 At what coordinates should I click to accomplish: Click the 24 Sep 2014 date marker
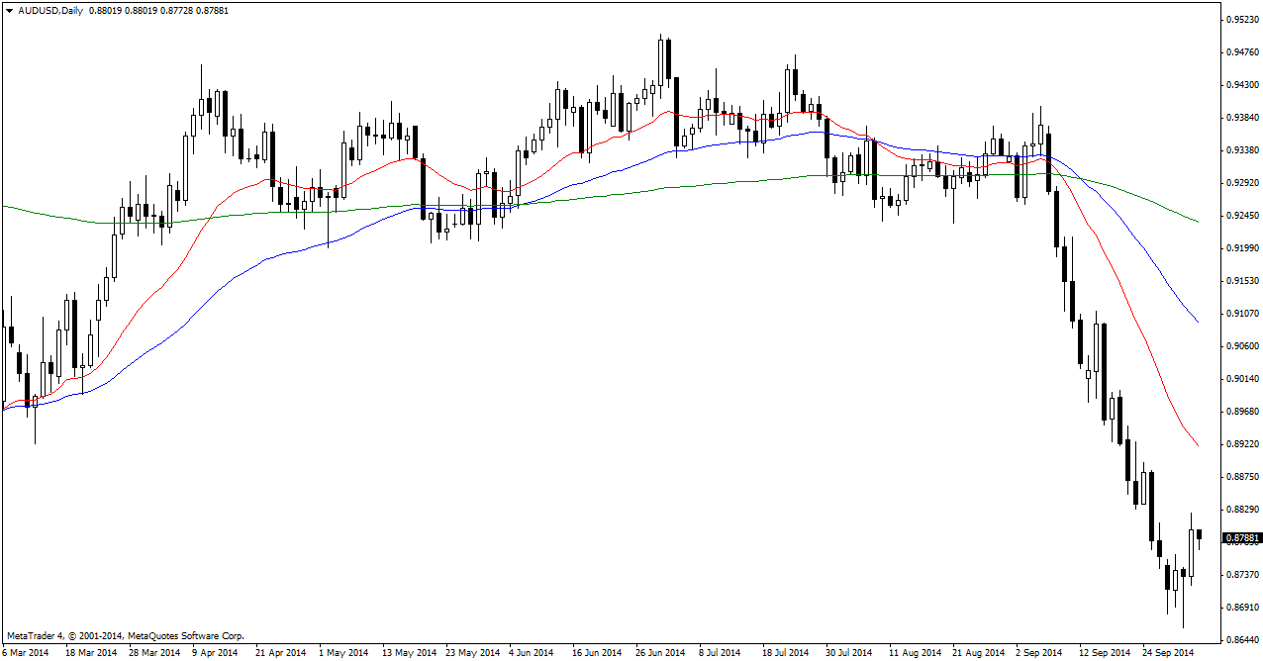(x=1165, y=653)
